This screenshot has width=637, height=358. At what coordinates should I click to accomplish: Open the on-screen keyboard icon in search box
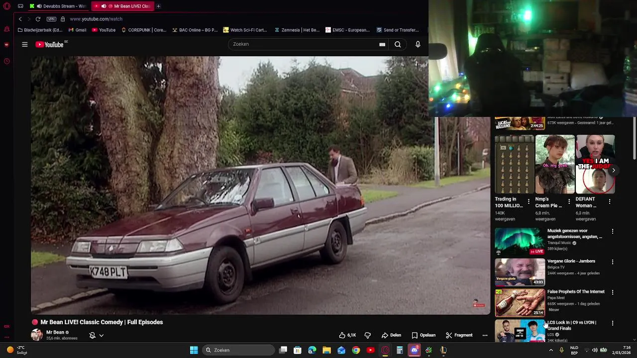pos(382,44)
